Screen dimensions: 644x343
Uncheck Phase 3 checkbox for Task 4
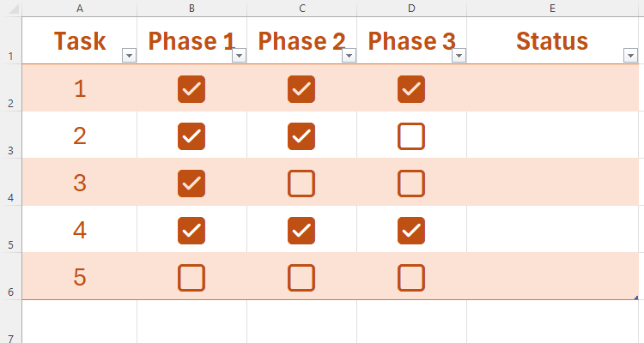click(x=411, y=231)
